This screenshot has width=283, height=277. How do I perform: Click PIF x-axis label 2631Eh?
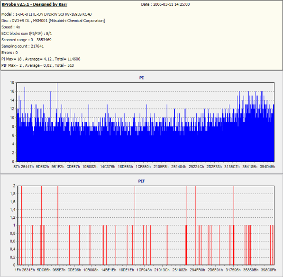coord(28,270)
